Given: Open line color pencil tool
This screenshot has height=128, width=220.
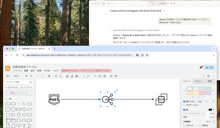Looking at the screenshot, I should 72,76.
